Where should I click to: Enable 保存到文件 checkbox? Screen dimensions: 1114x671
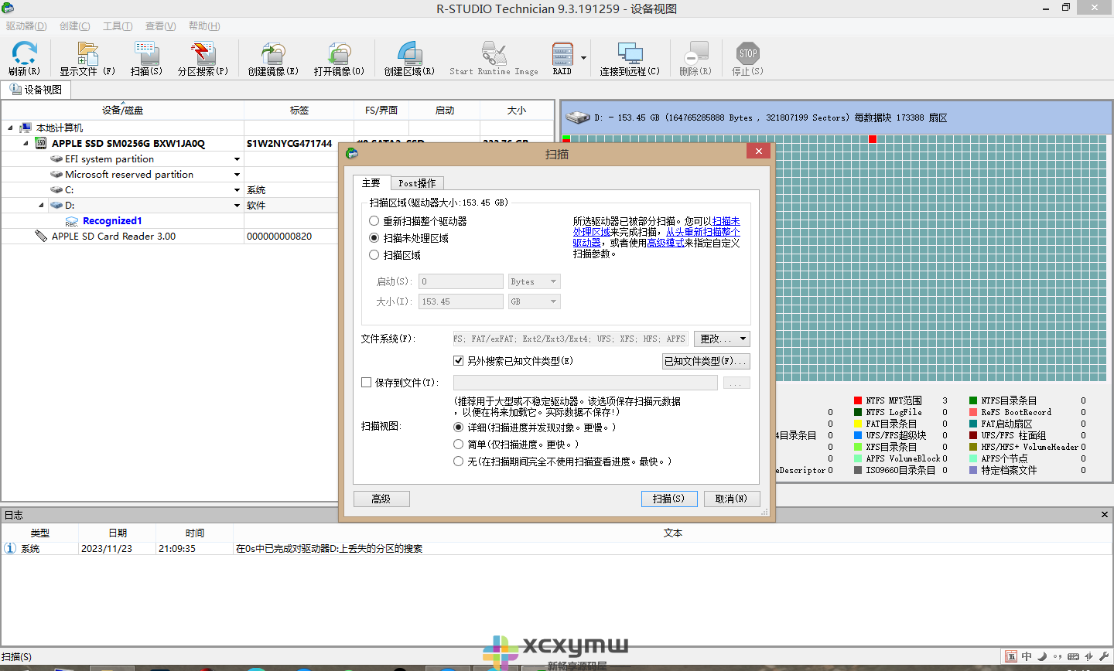click(x=367, y=383)
